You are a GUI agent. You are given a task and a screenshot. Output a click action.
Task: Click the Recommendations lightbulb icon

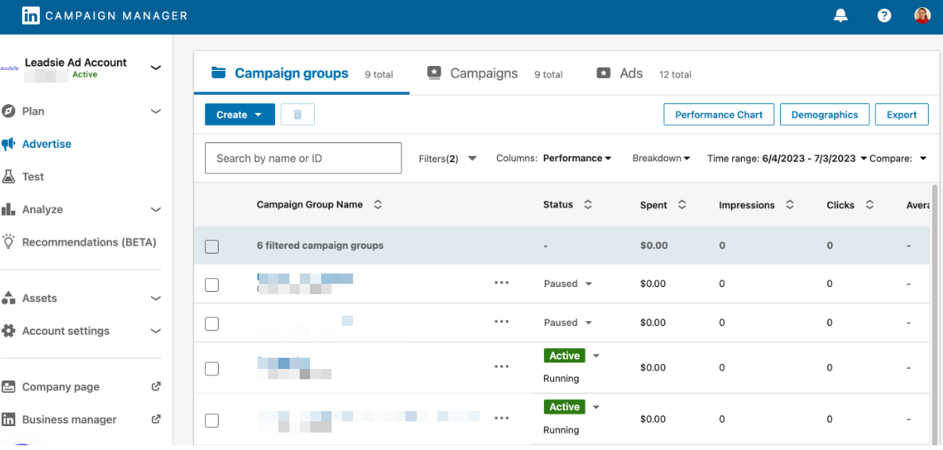[9, 242]
